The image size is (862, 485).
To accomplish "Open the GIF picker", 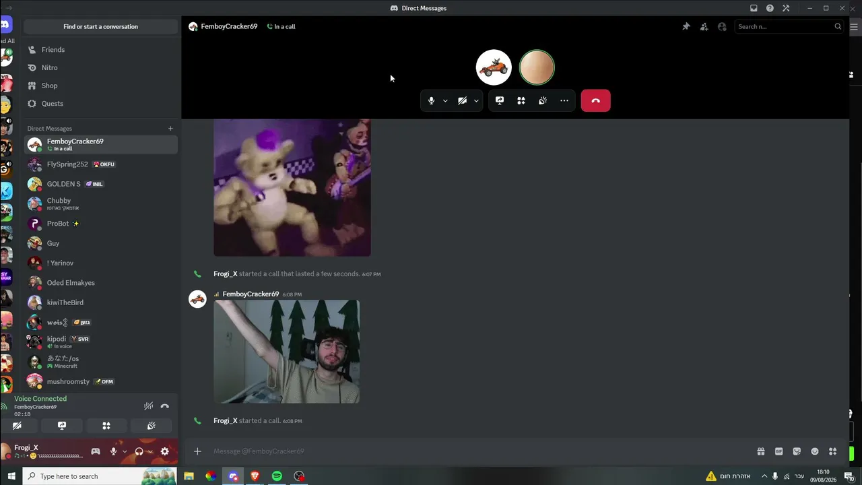I will [x=778, y=451].
